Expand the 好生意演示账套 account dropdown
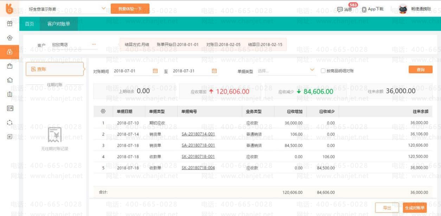The height and width of the screenshot is (216, 441). point(103,8)
